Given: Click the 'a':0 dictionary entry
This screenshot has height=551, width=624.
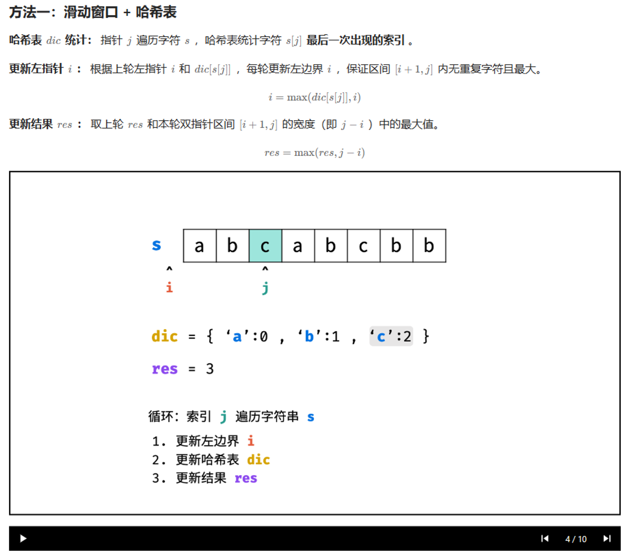Looking at the screenshot, I should [x=247, y=336].
